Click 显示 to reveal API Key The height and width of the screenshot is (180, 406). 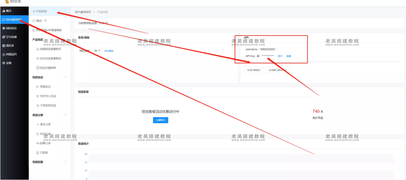point(280,56)
